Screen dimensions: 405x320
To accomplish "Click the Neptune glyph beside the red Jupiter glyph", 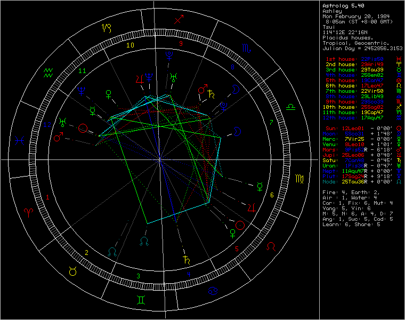I will tap(149, 77).
